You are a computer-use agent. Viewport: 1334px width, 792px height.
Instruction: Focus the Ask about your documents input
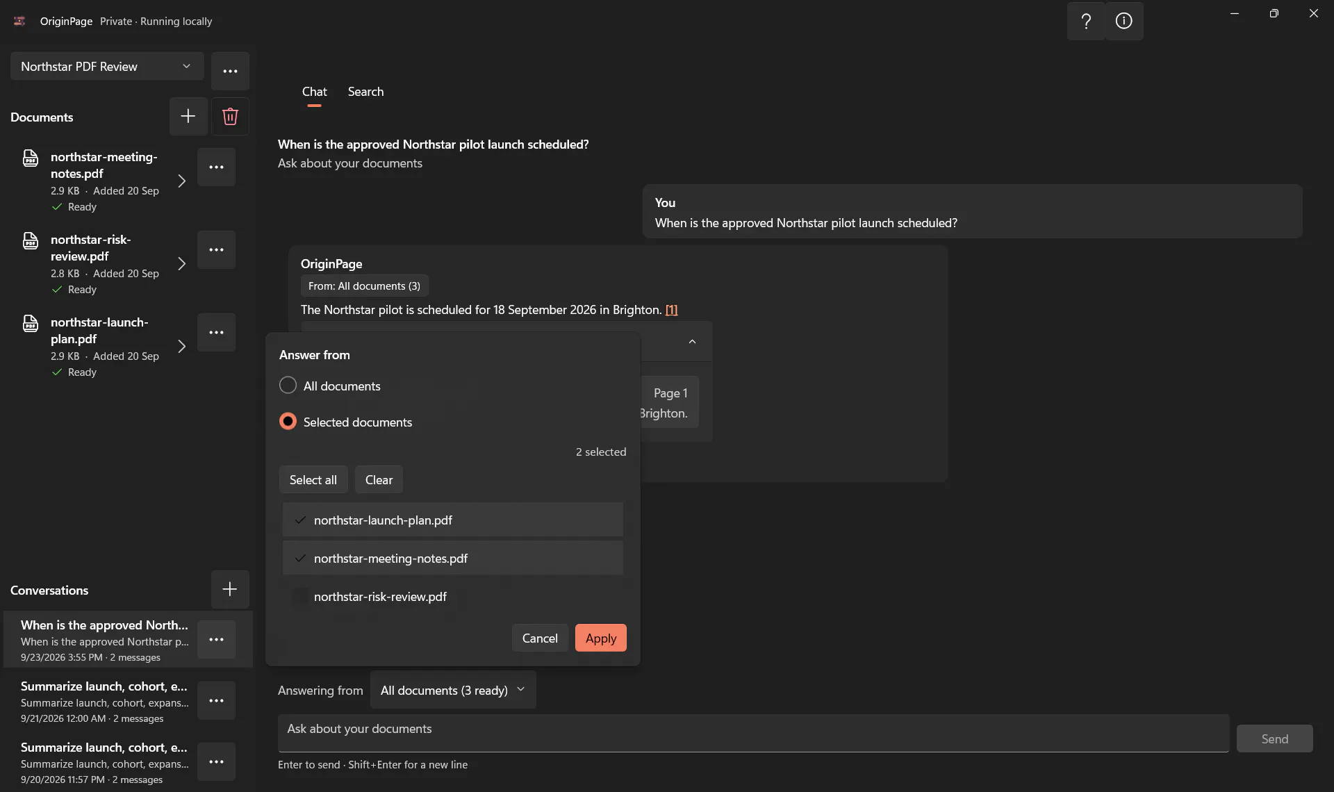753,733
